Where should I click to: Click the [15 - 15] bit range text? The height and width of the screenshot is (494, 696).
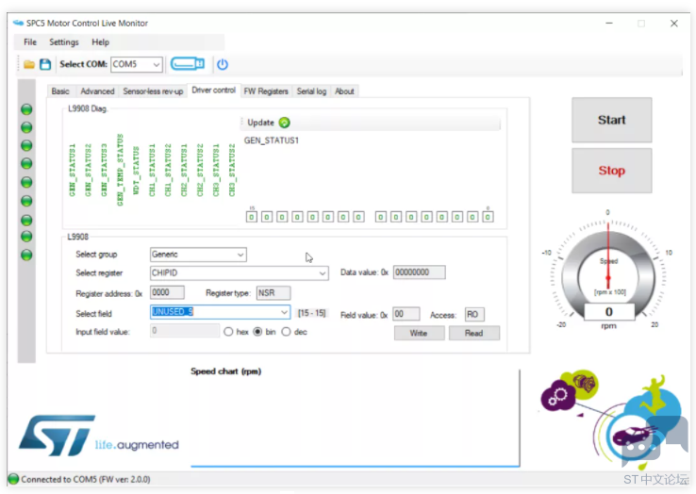point(311,313)
